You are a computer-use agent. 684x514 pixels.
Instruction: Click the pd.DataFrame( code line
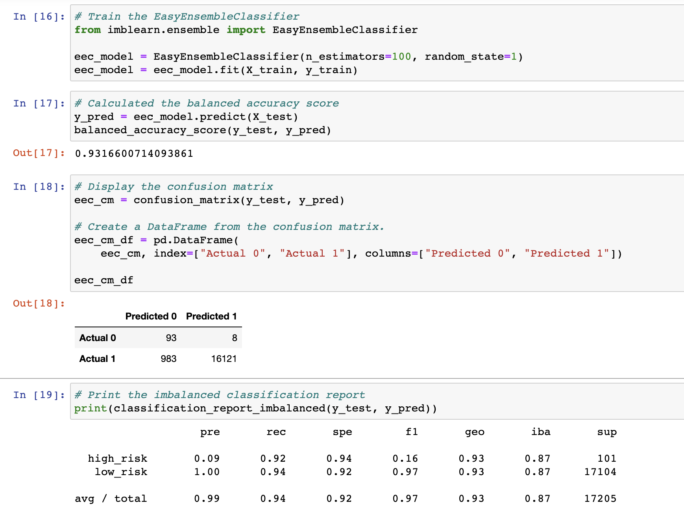coord(157,240)
